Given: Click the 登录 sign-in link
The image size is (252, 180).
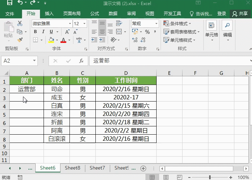Looking at the screenshot, I should tap(222, 14).
